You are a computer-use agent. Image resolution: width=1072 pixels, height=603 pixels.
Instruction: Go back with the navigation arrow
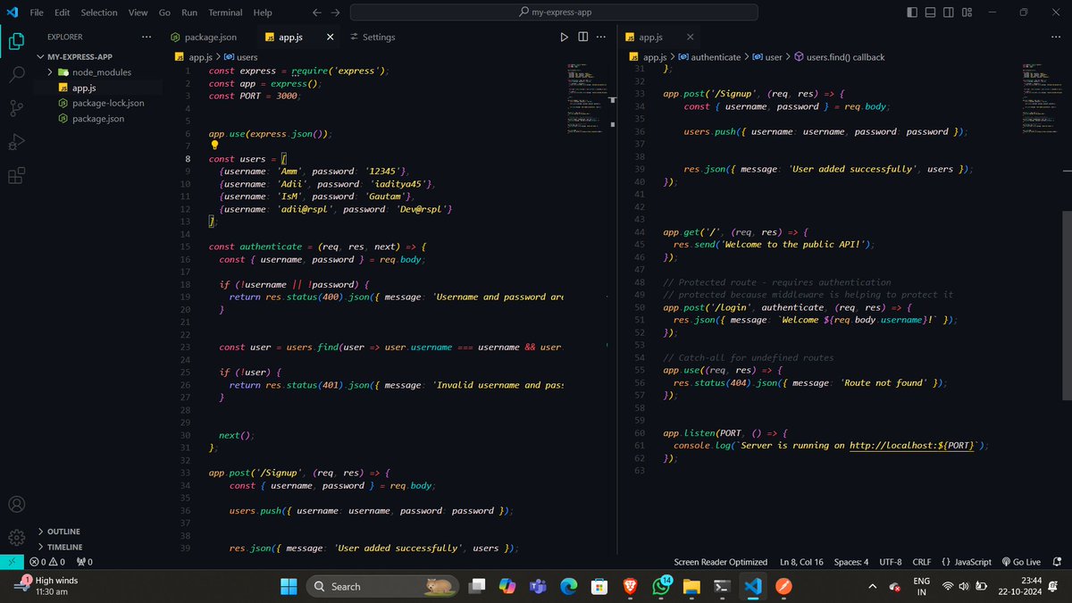318,13
